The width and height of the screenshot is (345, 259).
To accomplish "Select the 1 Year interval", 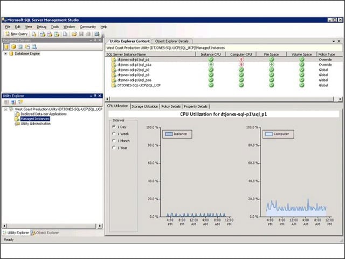I will [x=114, y=147].
